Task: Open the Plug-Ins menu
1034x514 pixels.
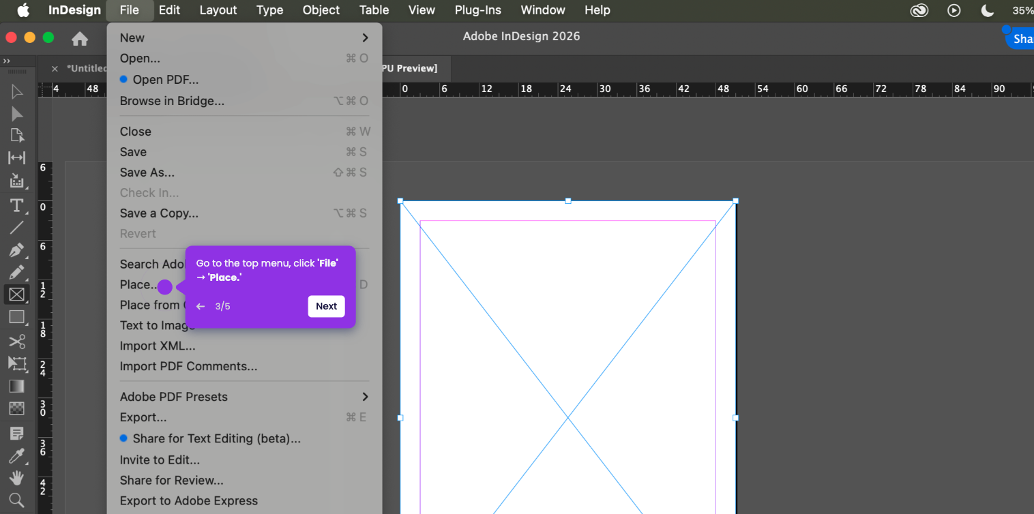Action: click(x=478, y=10)
